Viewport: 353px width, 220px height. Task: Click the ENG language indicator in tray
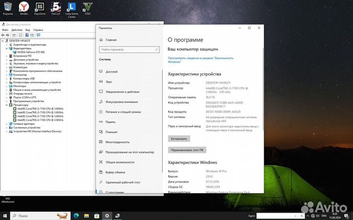click(x=324, y=216)
